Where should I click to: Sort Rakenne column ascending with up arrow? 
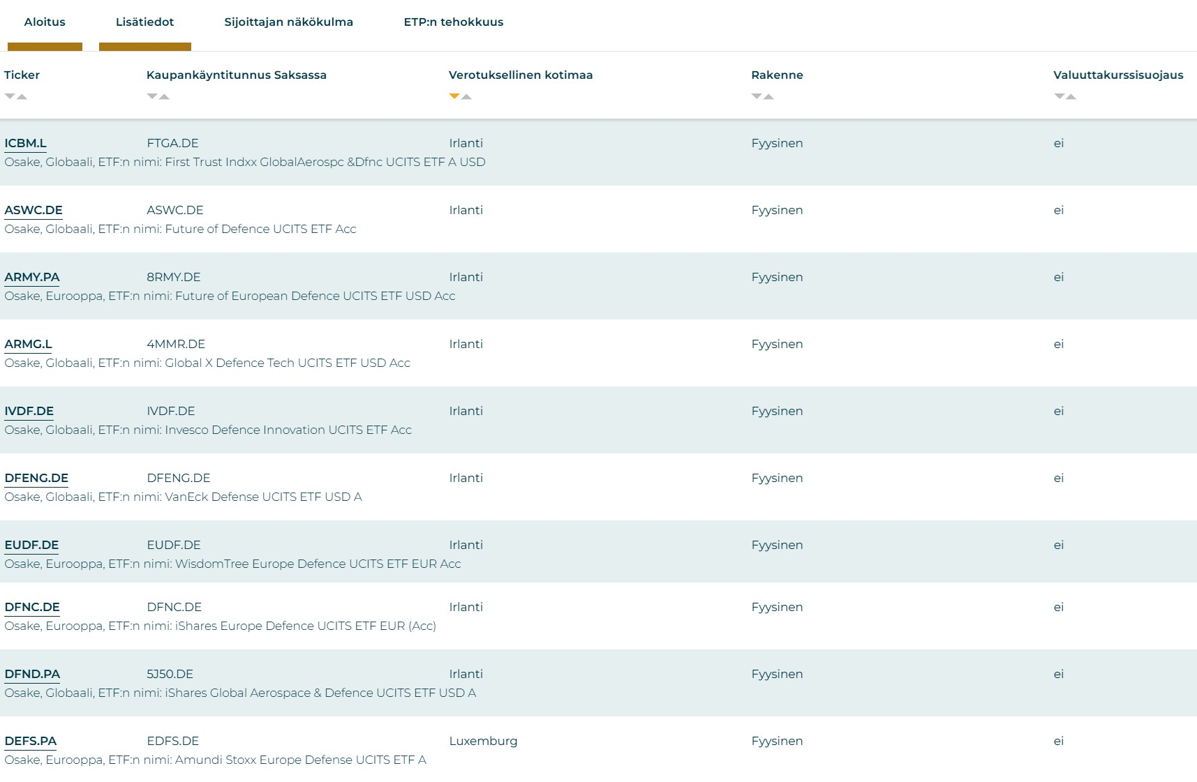click(x=769, y=96)
